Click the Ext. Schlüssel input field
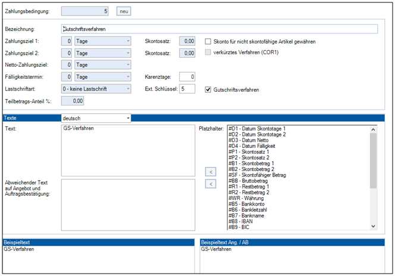The image size is (395, 276). tap(187, 89)
